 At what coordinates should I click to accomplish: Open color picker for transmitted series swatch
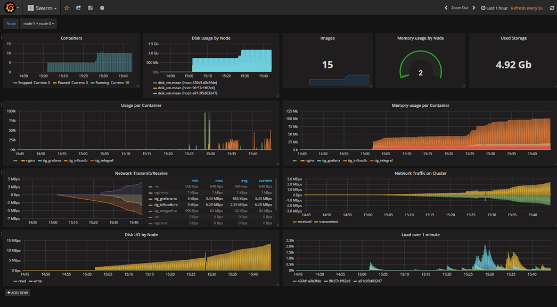(x=316, y=222)
